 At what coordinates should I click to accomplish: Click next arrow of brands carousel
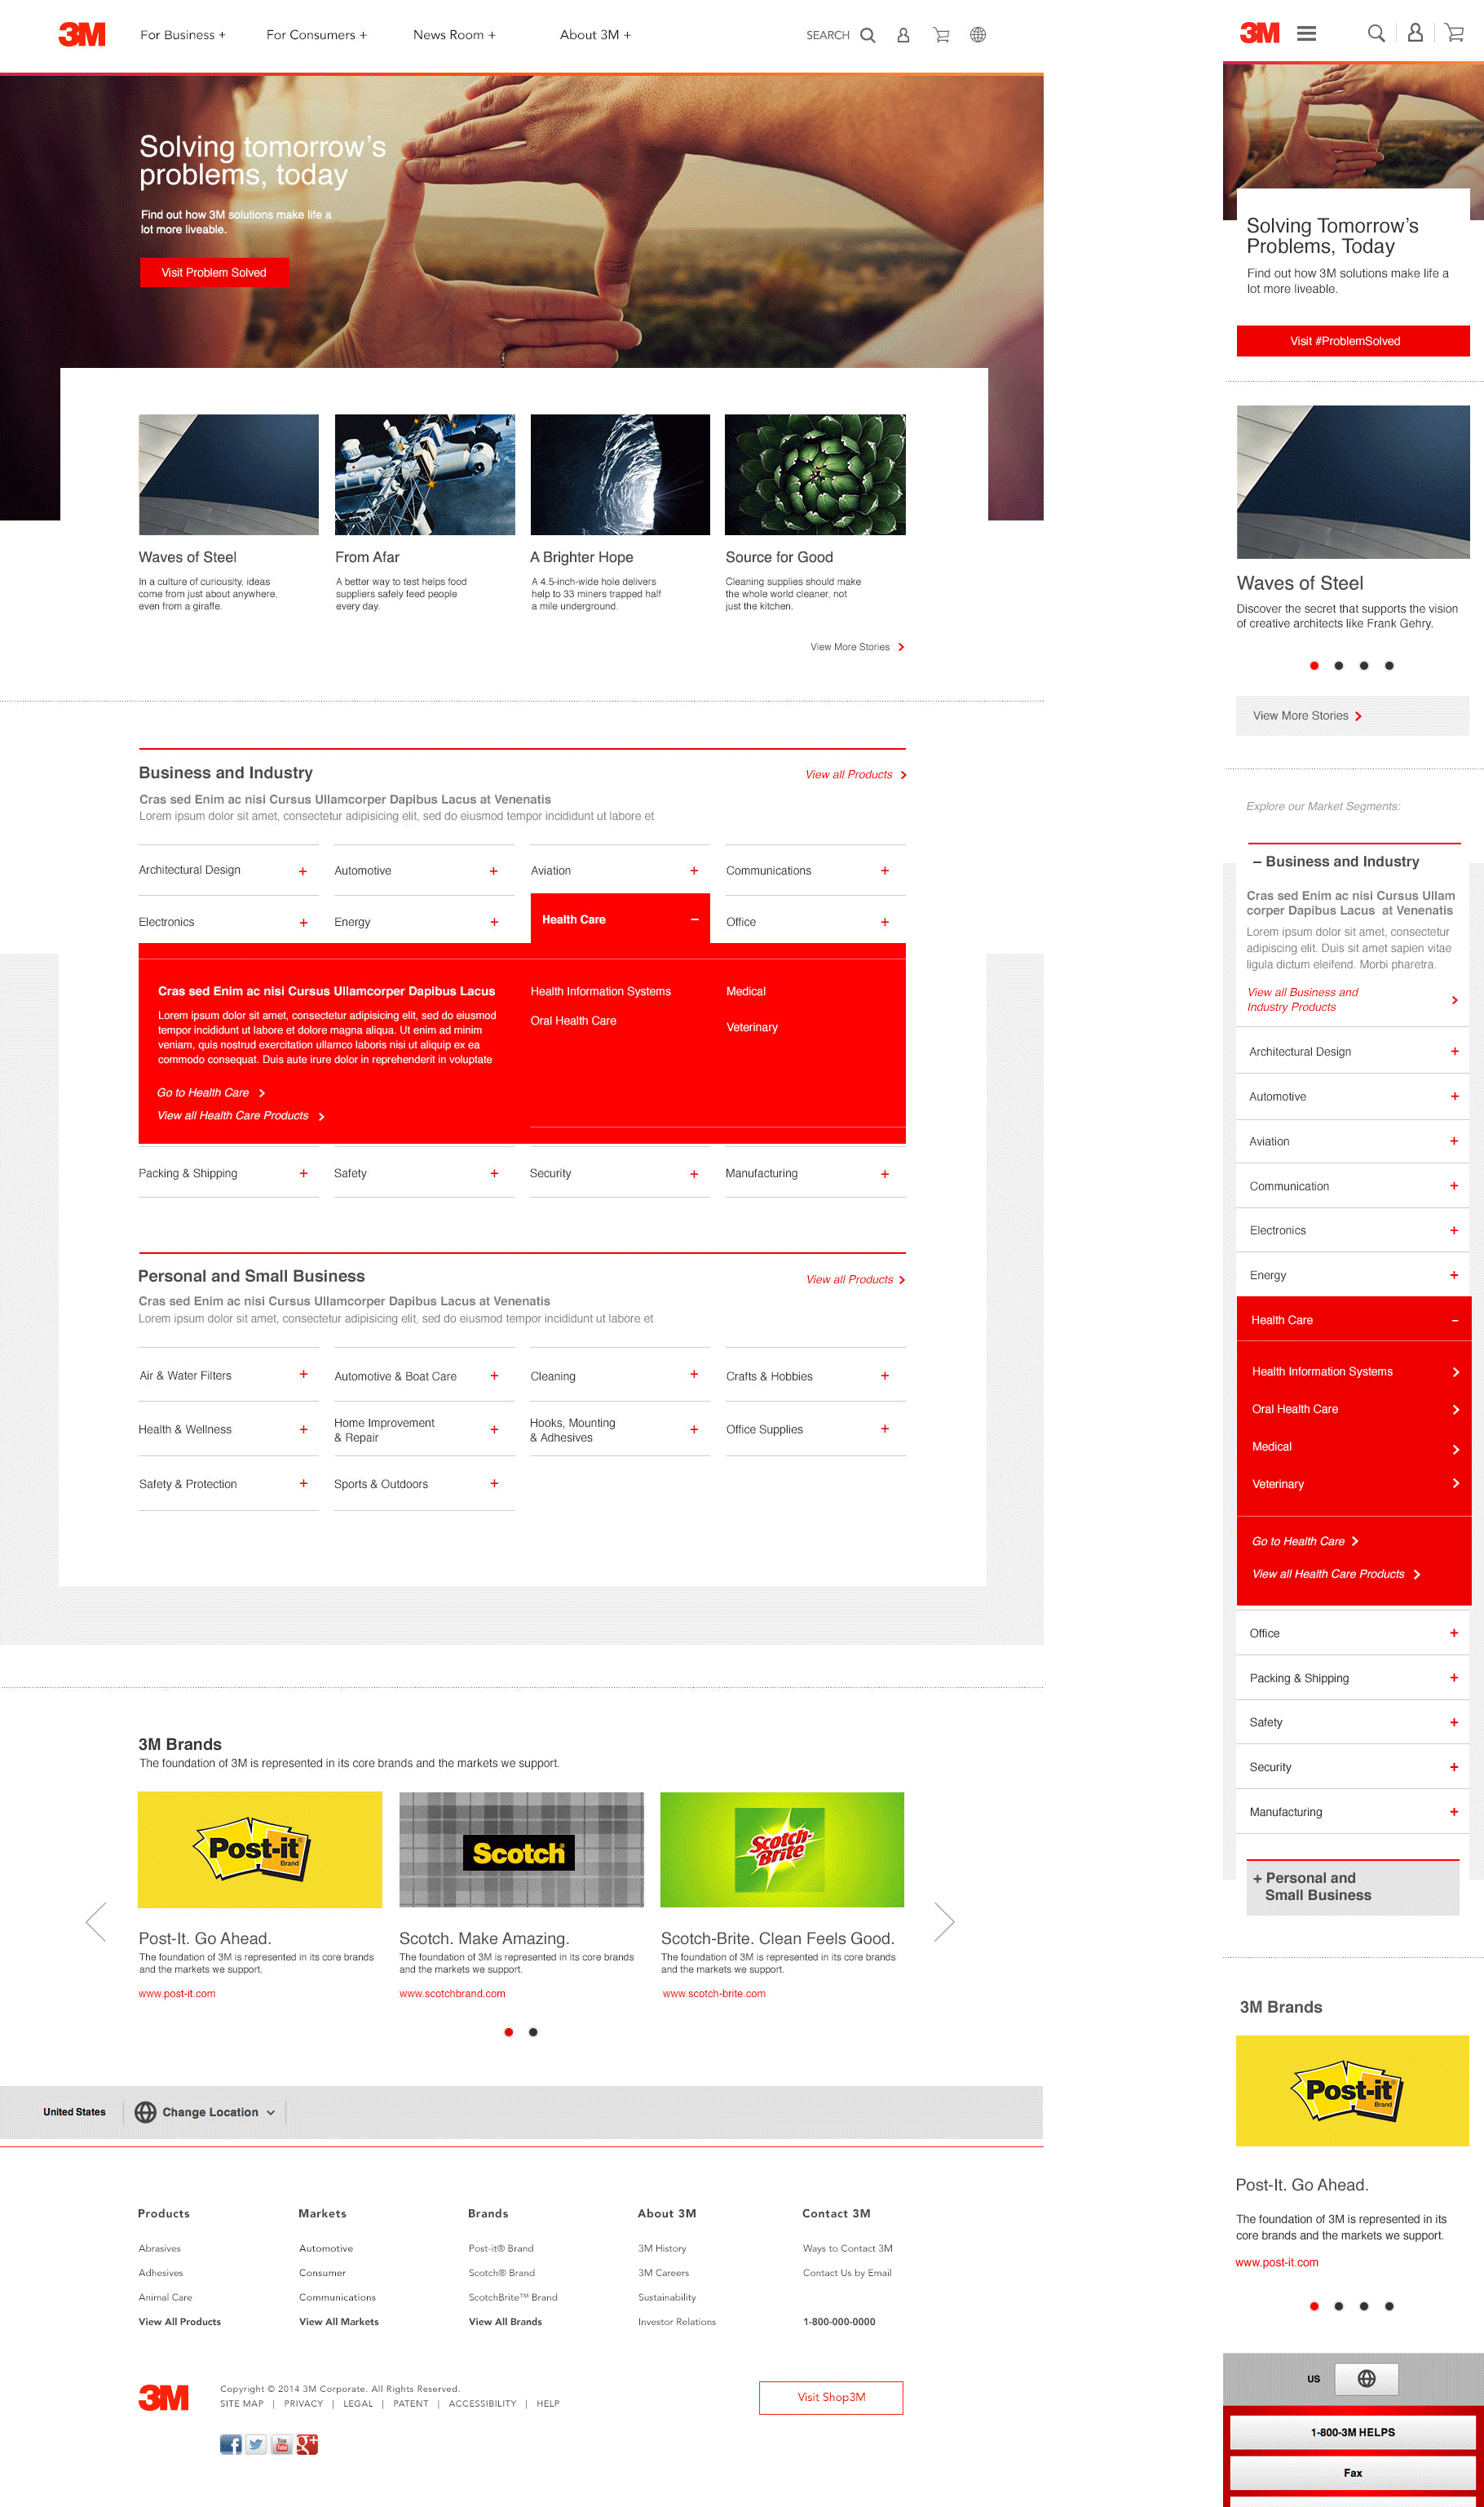[944, 1922]
